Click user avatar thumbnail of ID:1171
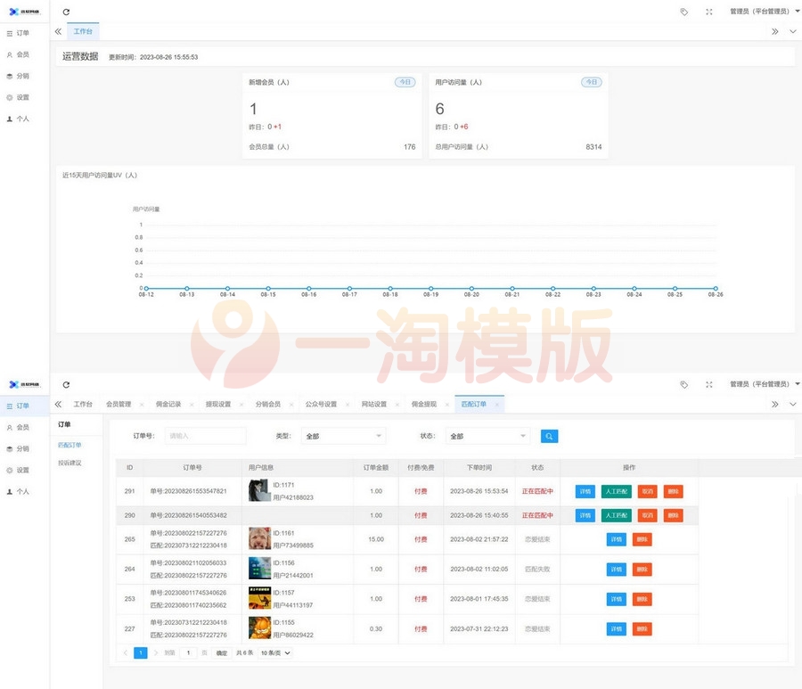802x689 pixels. [258, 490]
